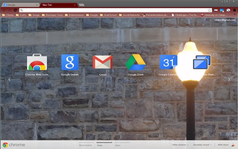Open the Developer Tools bookmarks folder
The image size is (238, 149).
click(x=52, y=15)
